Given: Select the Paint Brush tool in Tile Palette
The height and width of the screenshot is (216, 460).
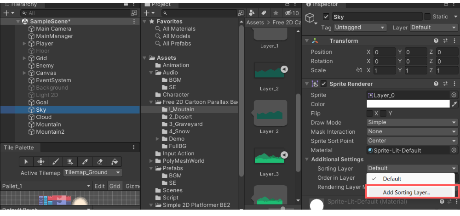Looking at the screenshot, I should [x=55, y=161].
